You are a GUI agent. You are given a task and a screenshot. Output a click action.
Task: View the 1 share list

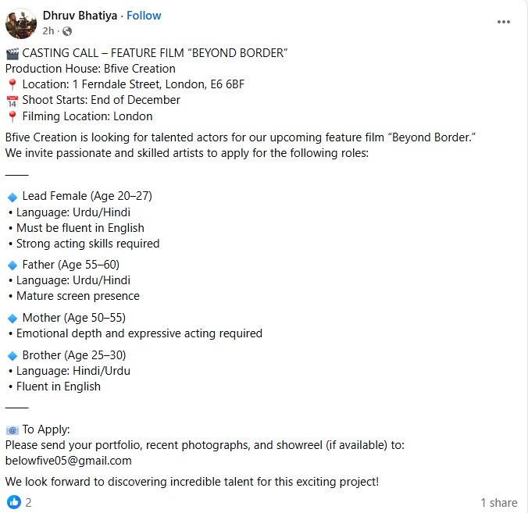(498, 503)
